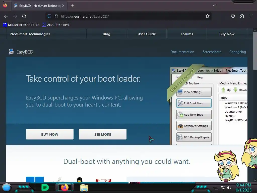Image resolution: width=257 pixels, height=193 pixels.
Task: Click Help menu in EasyBCD preview
Action: click(200, 77)
